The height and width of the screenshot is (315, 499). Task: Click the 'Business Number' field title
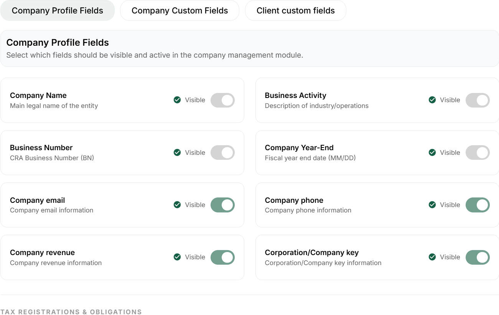pyautogui.click(x=41, y=148)
